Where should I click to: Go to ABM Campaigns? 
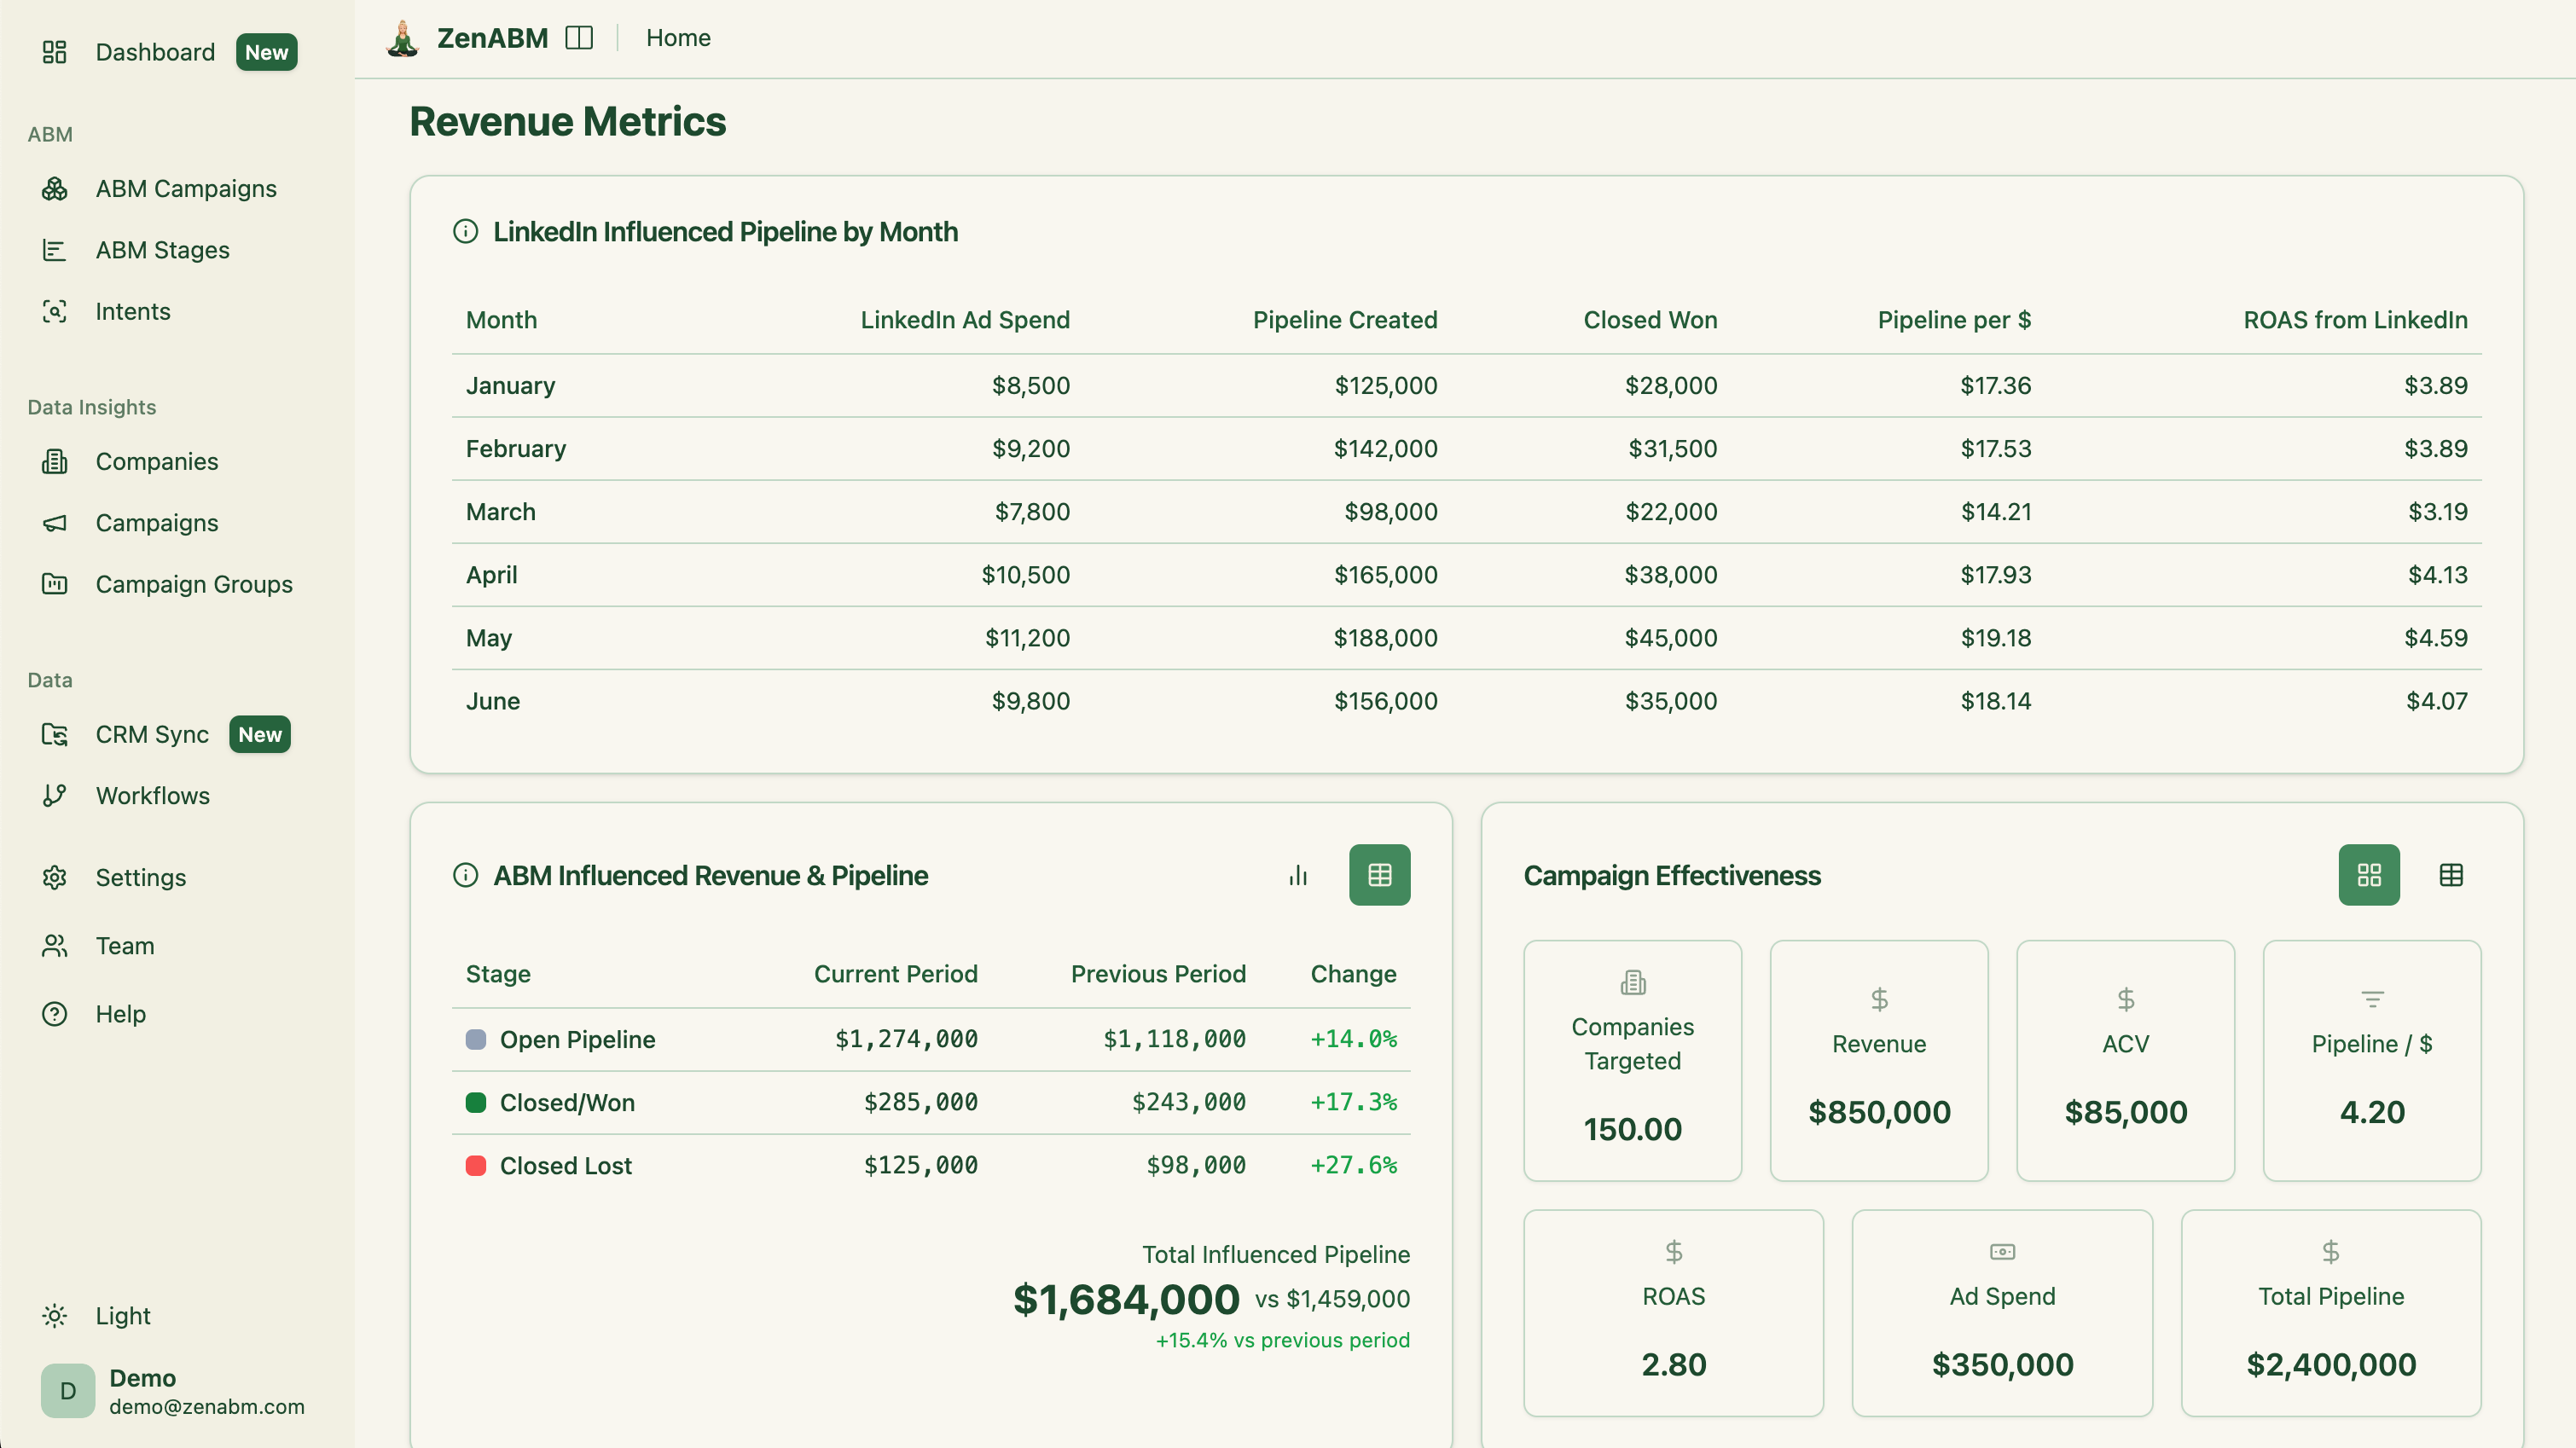pyautogui.click(x=186, y=188)
